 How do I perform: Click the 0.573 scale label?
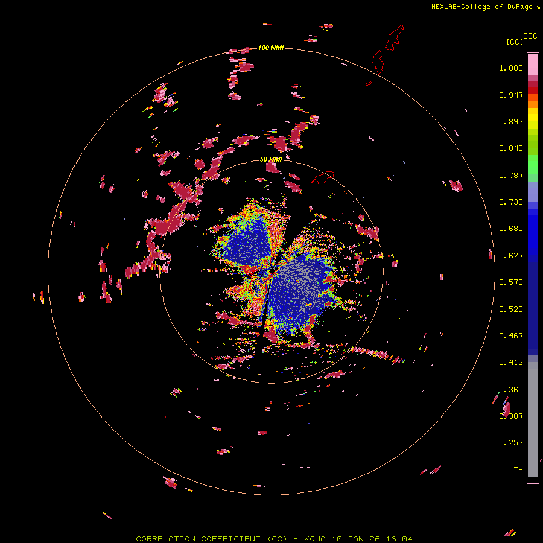point(511,282)
